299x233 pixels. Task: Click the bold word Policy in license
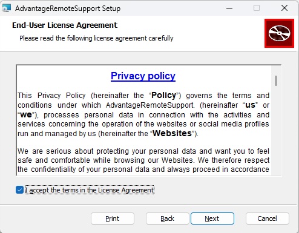tap(163, 95)
